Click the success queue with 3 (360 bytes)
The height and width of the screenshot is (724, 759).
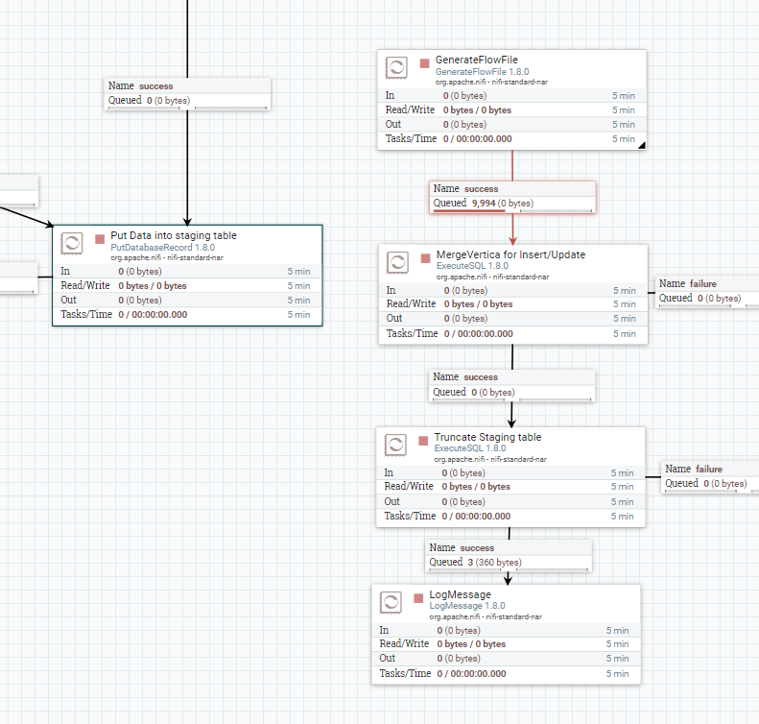pyautogui.click(x=509, y=555)
